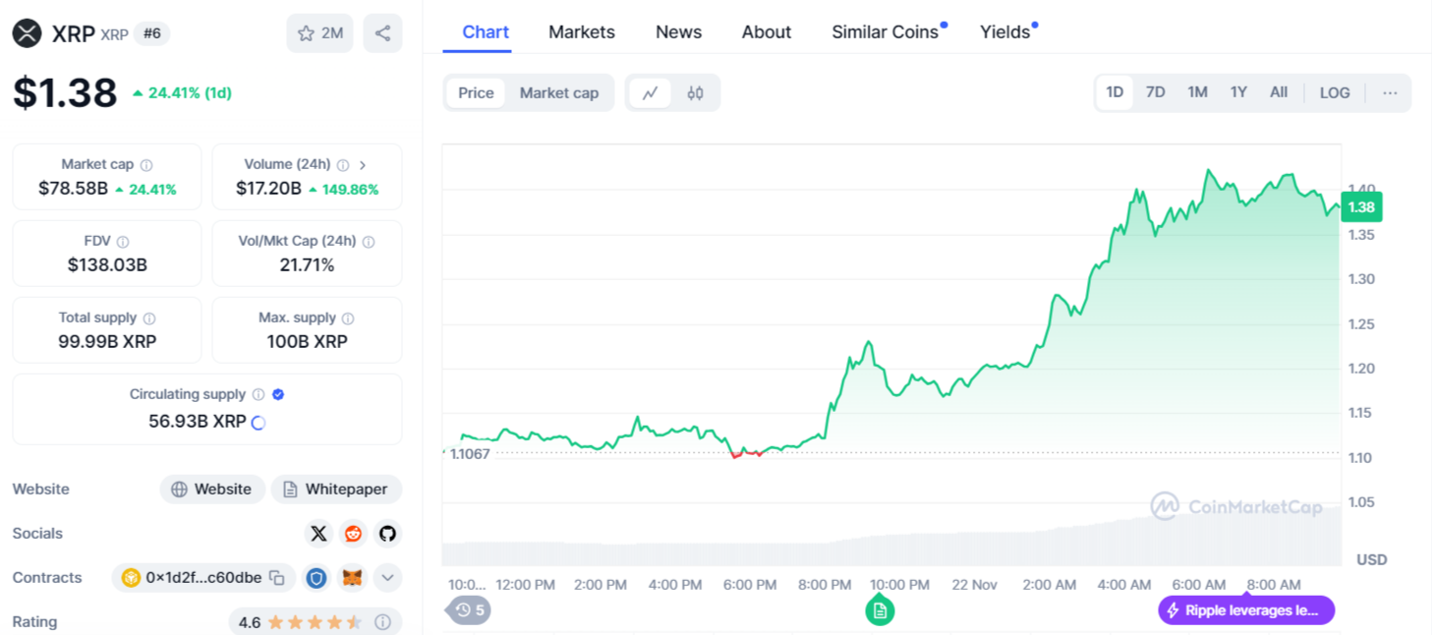Open the history events badge showing 5
1432x635 pixels.
(470, 610)
